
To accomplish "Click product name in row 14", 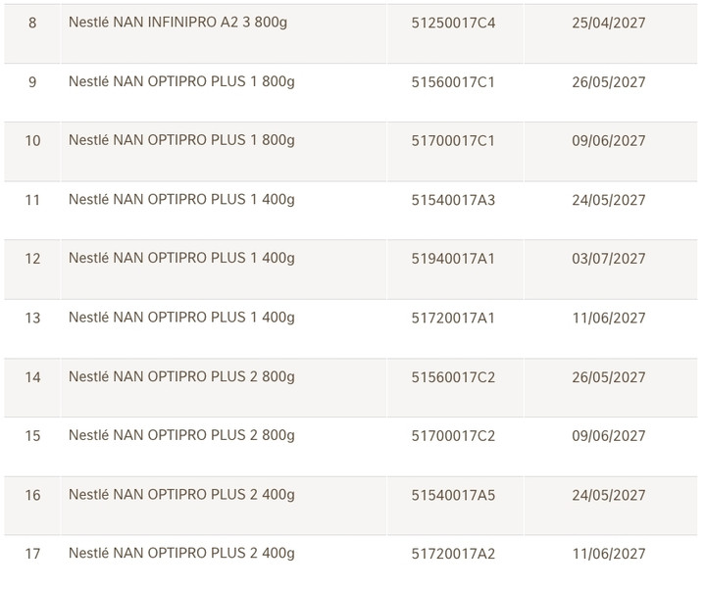I will click(x=181, y=376).
